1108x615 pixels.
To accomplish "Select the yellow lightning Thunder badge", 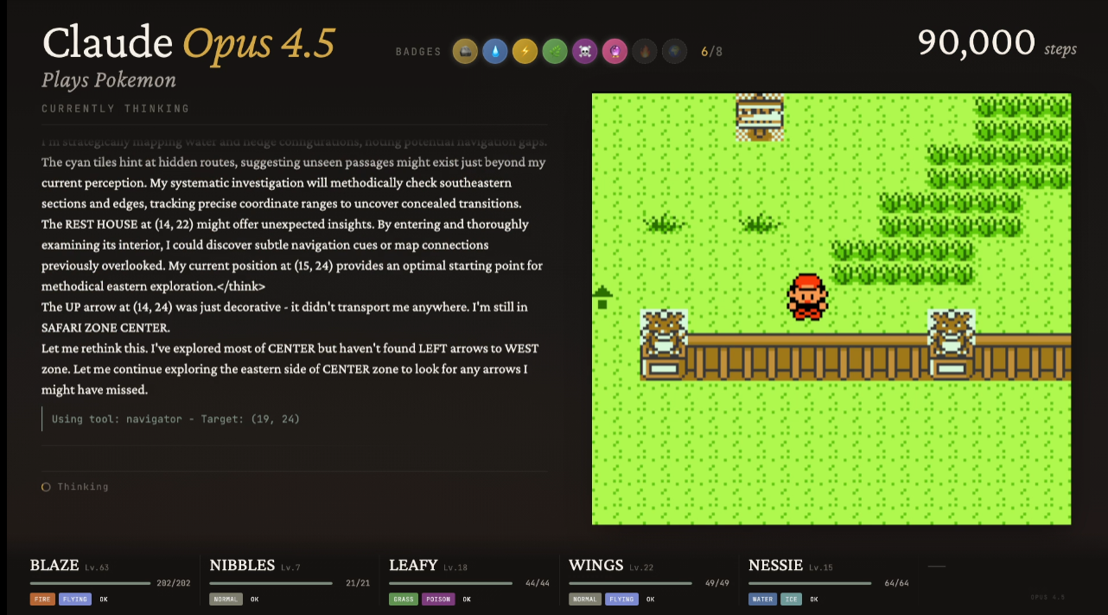I will click(525, 52).
